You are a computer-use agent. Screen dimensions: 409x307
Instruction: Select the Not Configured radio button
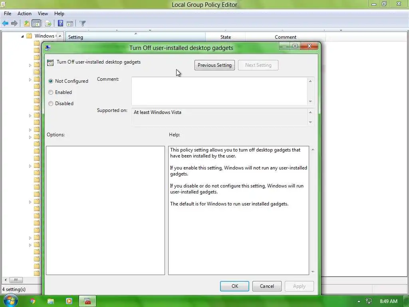tap(51, 81)
